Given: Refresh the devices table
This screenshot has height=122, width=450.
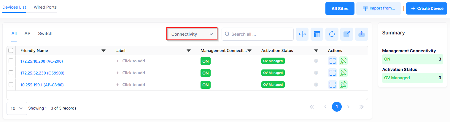Looking at the screenshot, I should click(332, 34).
